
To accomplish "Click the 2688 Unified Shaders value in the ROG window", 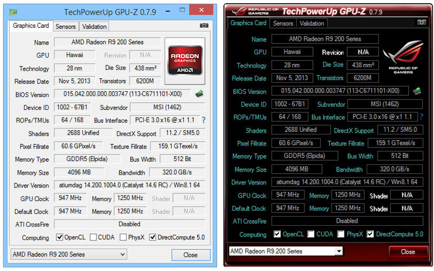I will [301, 129].
